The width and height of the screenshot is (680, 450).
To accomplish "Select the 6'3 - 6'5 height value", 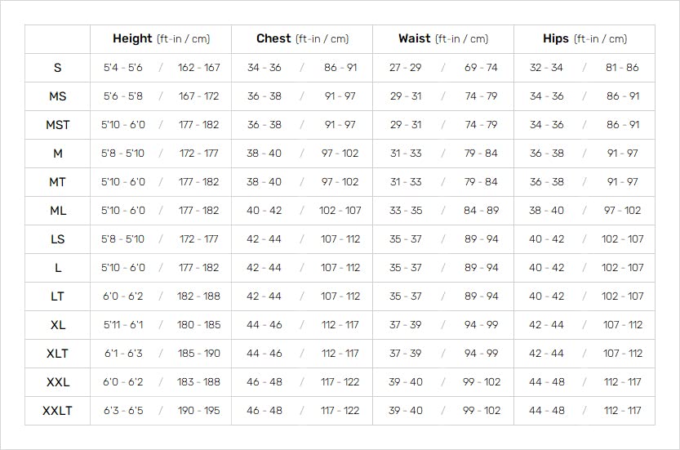I will (123, 411).
